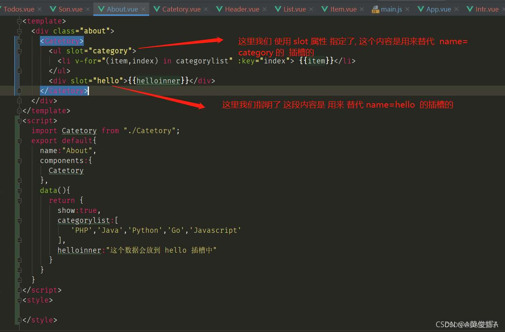505x332 pixels.
Task: Collapse the opening <template> block
Action: 19,21
